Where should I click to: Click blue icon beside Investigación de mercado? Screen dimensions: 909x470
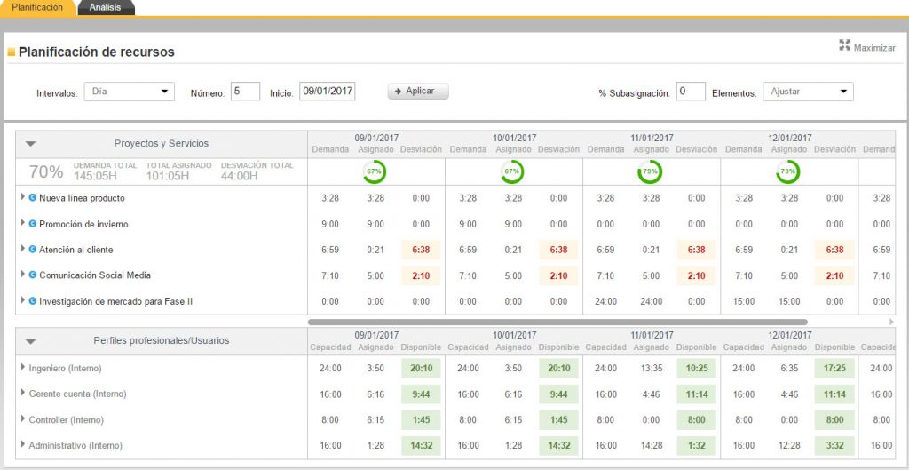33,301
